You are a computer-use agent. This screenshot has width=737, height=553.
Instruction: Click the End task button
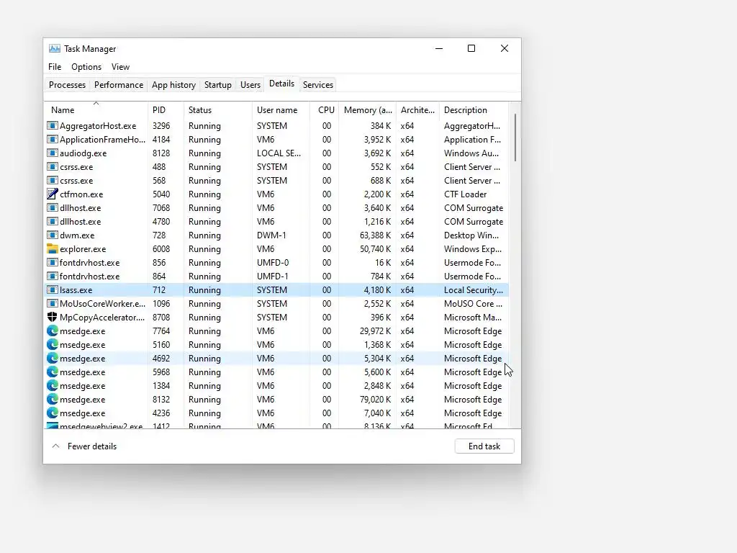tap(484, 446)
